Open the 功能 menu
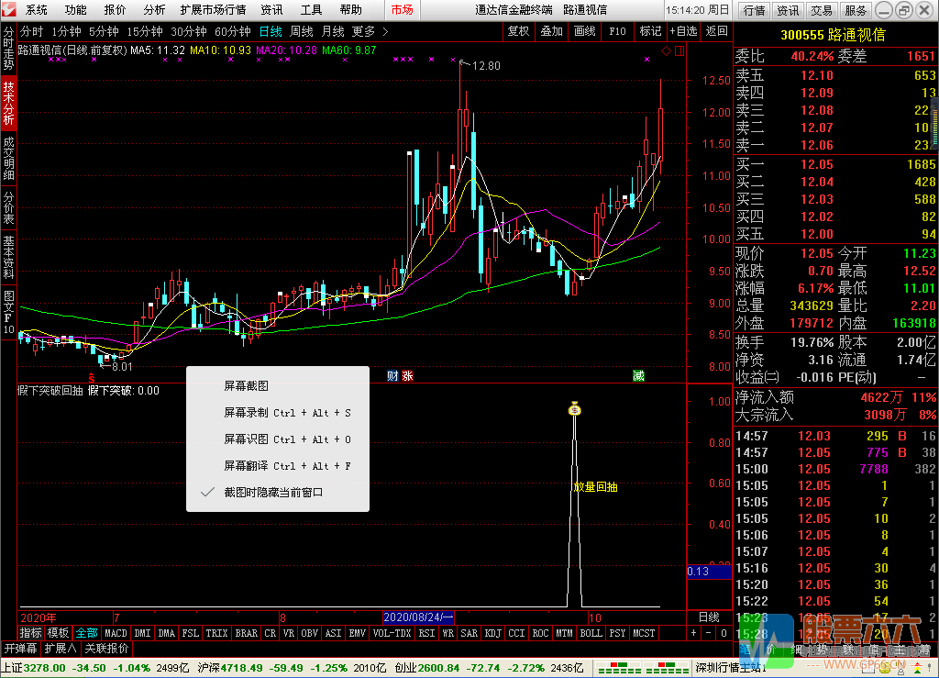 pos(75,10)
